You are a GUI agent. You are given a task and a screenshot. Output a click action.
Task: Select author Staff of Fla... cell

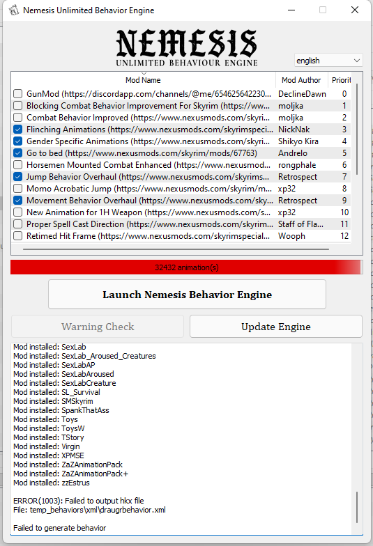pos(300,224)
